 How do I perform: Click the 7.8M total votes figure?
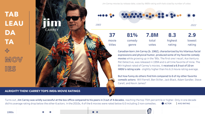pos(152,38)
